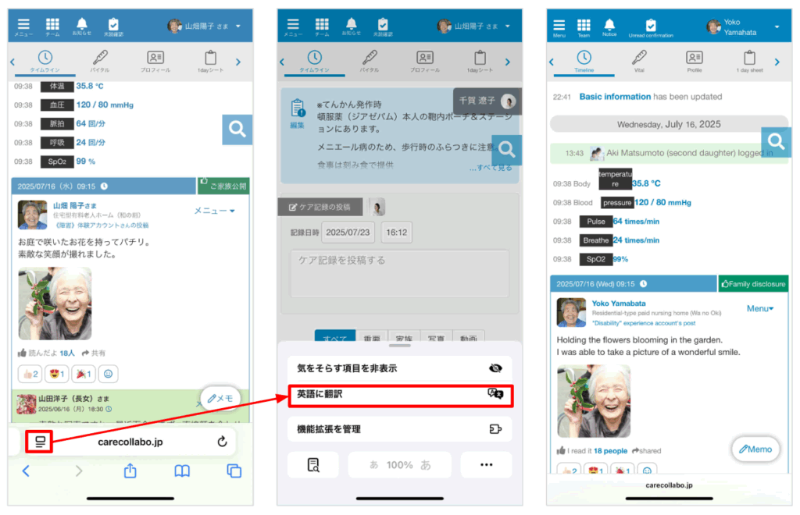
Task: Toggle the 🎉 1 reaction on left phone
Action: (83, 374)
